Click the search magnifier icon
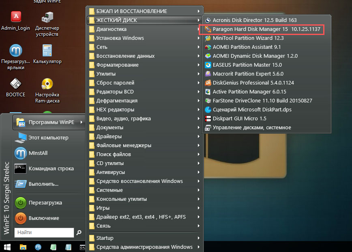Image resolution: width=352 pixels, height=252 pixels. coord(79,232)
